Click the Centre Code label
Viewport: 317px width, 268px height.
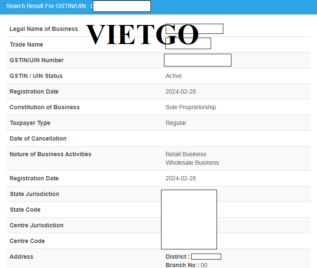click(x=27, y=241)
